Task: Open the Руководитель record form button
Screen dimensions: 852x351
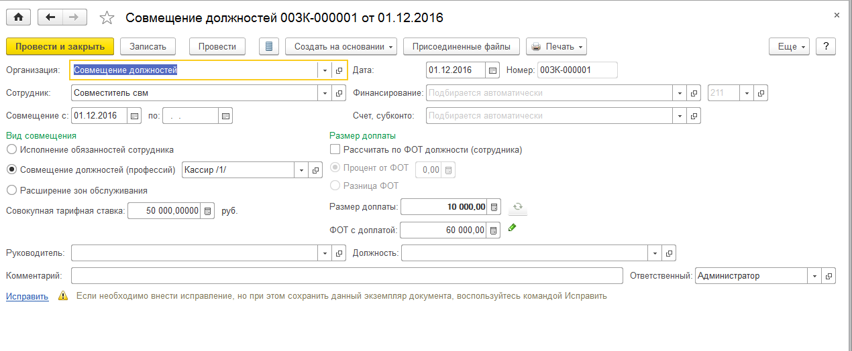Action: (x=339, y=253)
